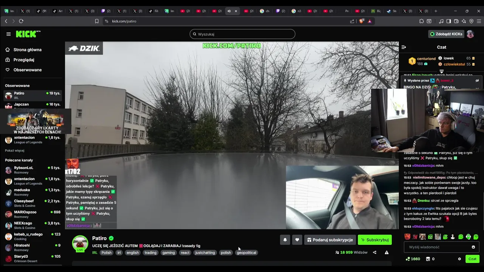
Task: Open chat settings gear
Action: coord(459,259)
